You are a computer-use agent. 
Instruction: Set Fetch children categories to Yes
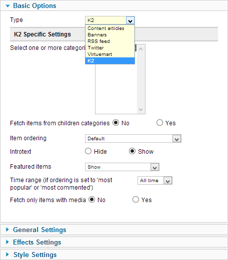coord(159,123)
